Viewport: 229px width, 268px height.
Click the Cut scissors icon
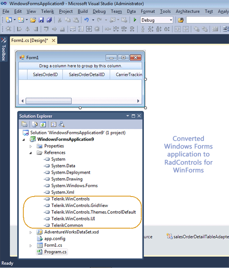[60, 20]
